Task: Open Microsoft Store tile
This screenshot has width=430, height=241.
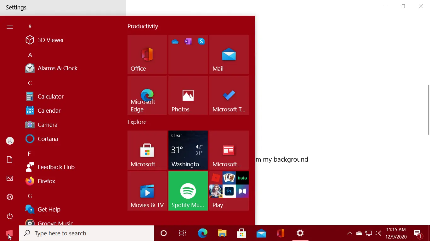Action: (x=147, y=150)
